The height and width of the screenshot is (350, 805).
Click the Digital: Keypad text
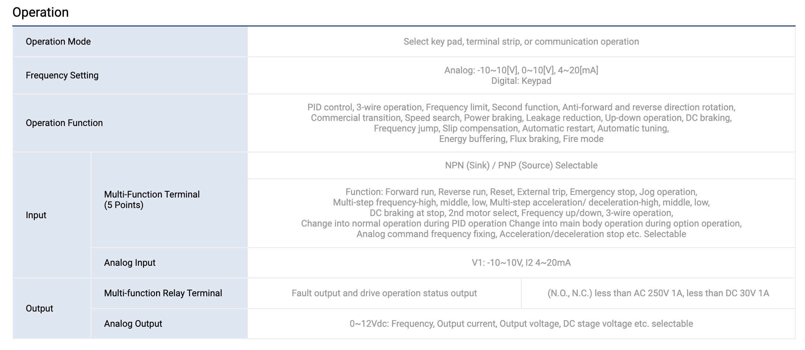click(521, 81)
